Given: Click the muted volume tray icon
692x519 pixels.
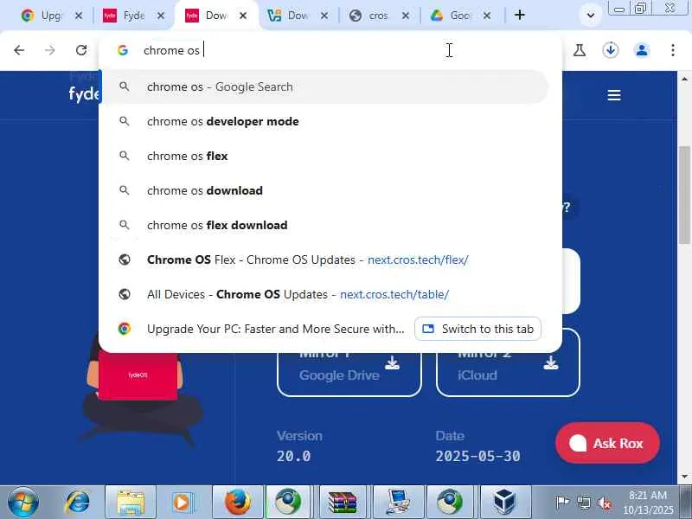Looking at the screenshot, I should point(605,503).
